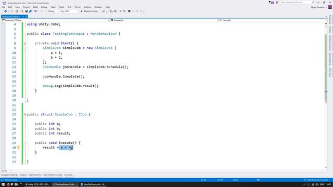Collapse the Execute method outline on line 29
333x187 pixels.
25,143
